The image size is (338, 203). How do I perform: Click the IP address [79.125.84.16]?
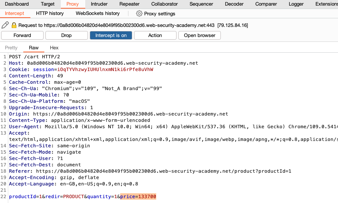pos(232,25)
